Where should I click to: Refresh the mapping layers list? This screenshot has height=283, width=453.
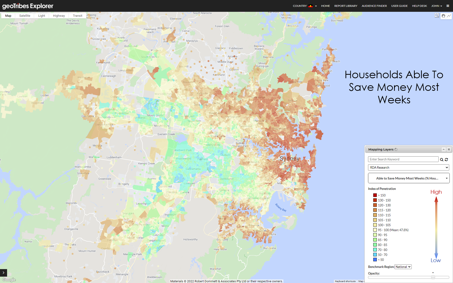[446, 159]
